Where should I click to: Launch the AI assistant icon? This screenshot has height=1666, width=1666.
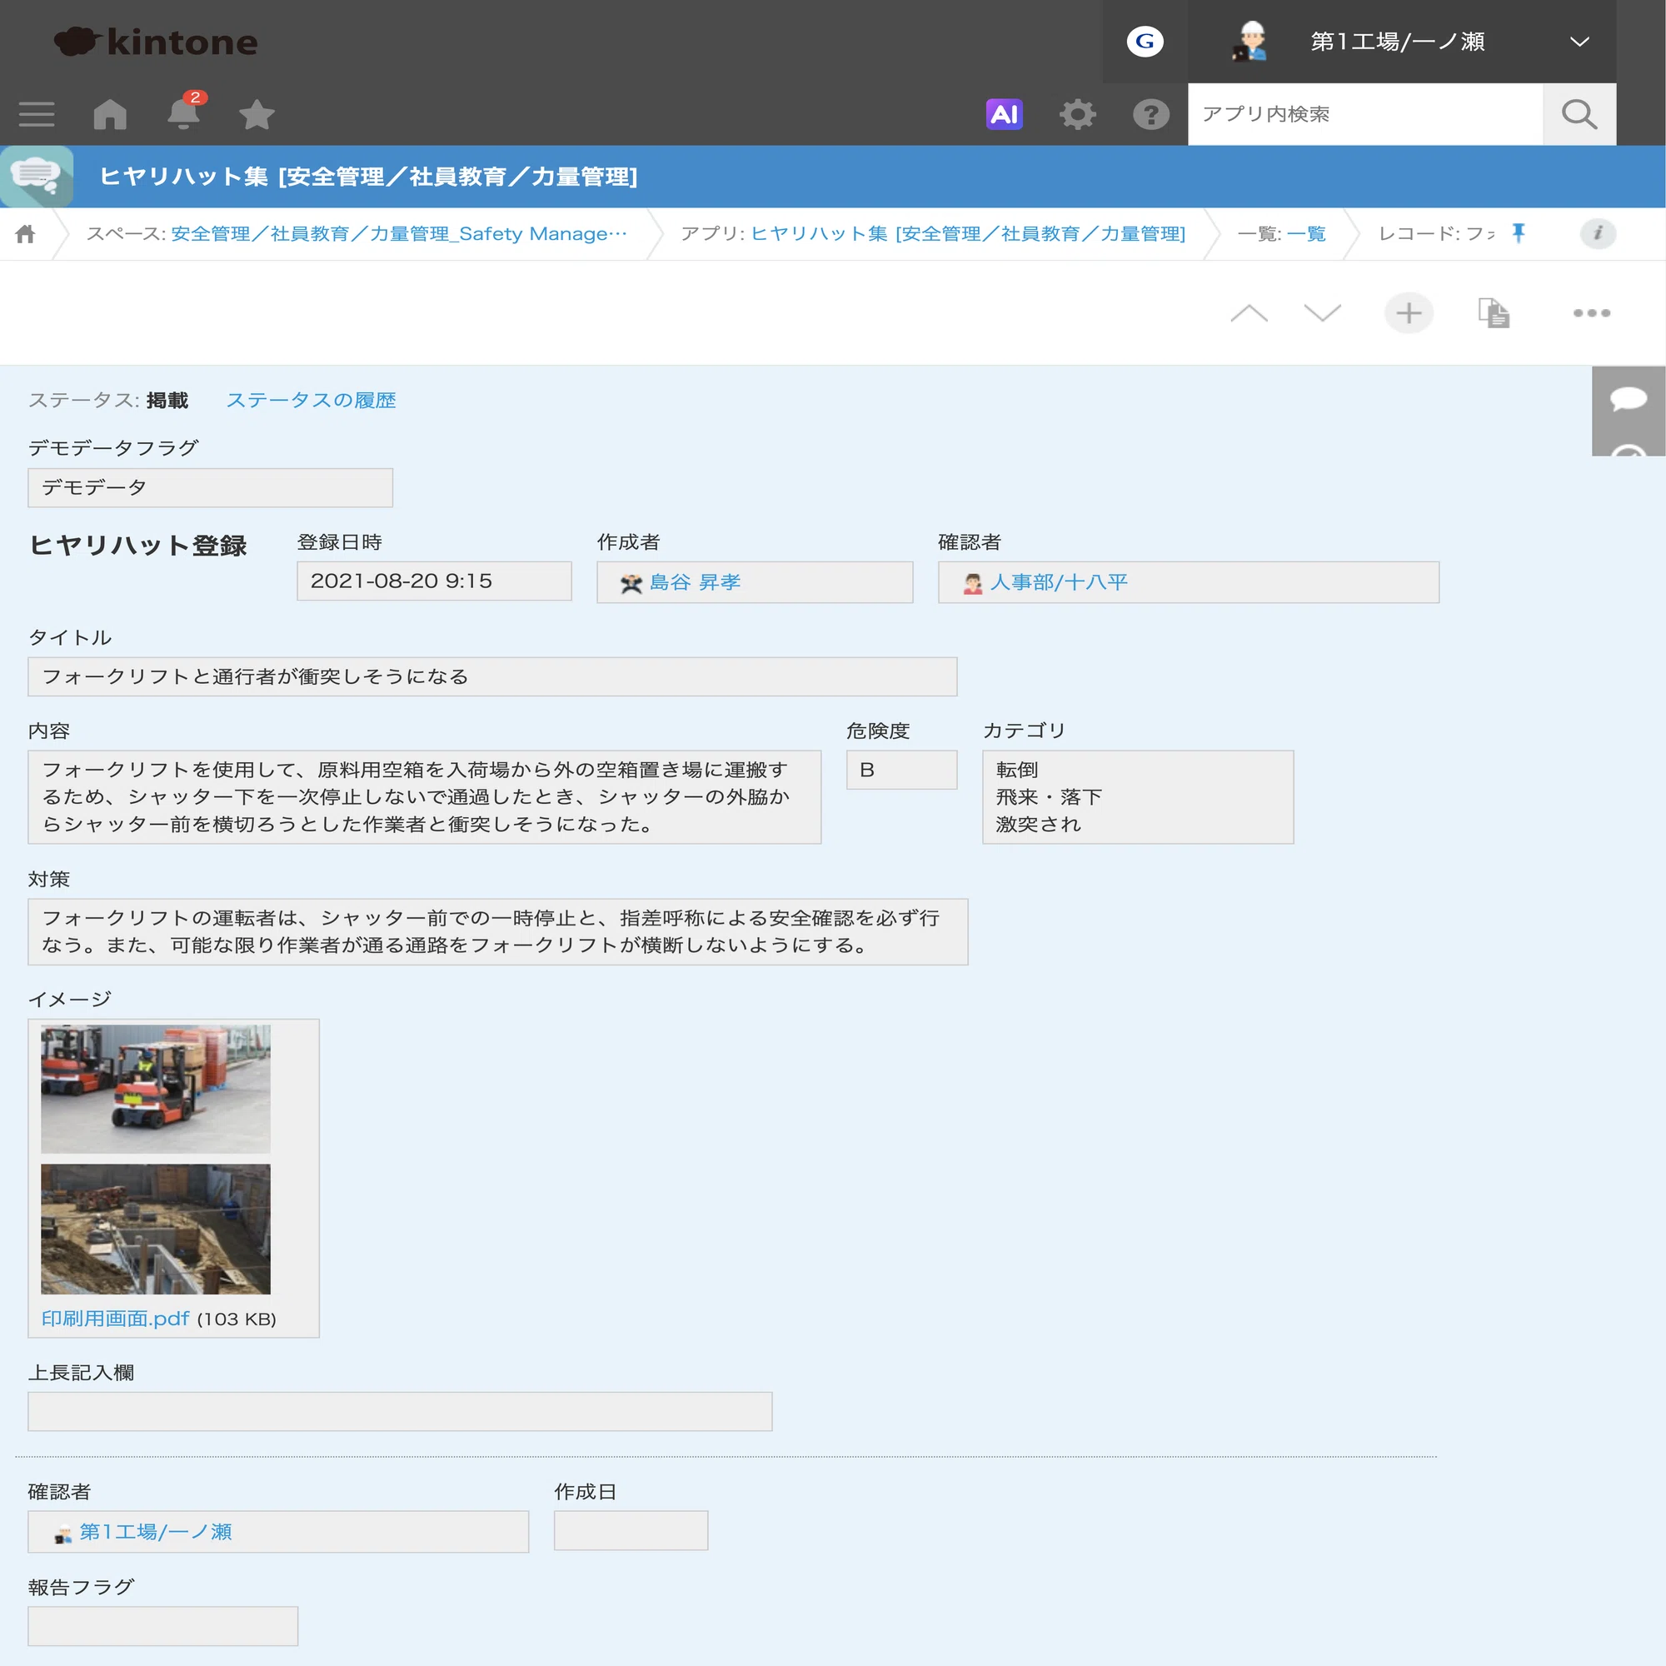pyautogui.click(x=1004, y=114)
